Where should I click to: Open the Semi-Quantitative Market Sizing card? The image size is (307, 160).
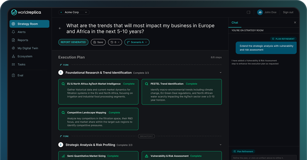tap(98, 156)
